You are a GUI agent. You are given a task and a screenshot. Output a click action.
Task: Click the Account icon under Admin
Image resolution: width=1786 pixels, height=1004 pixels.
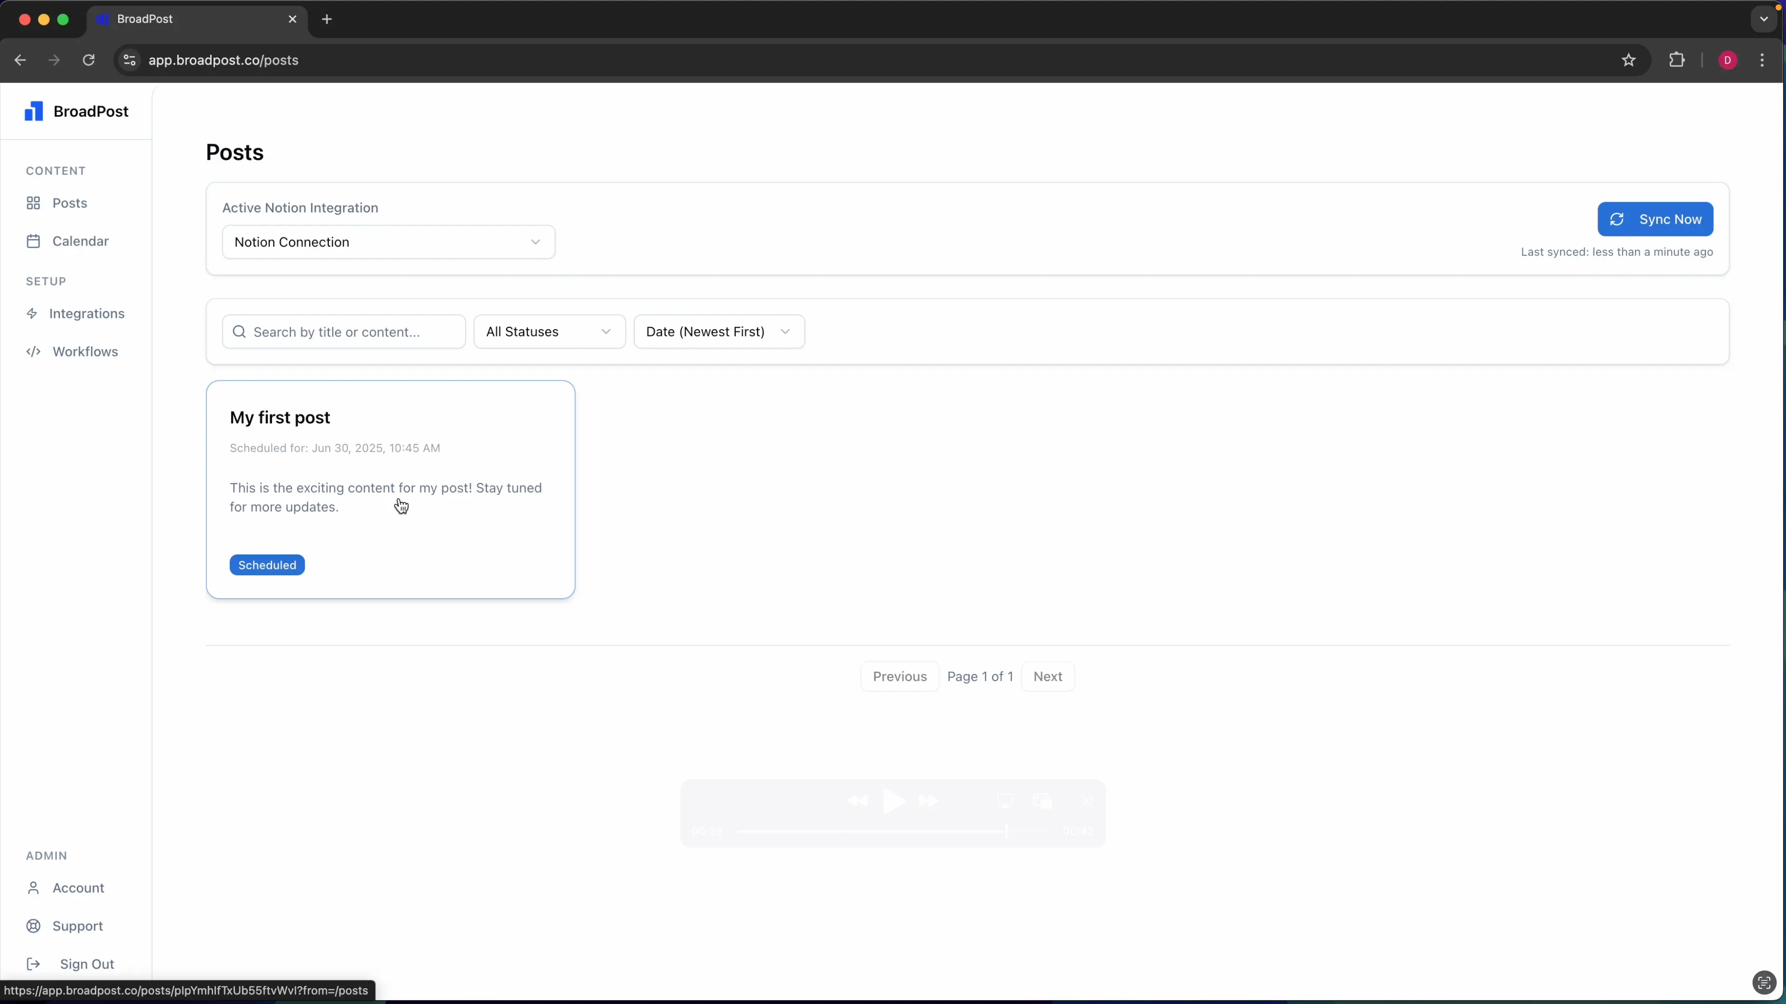point(33,888)
